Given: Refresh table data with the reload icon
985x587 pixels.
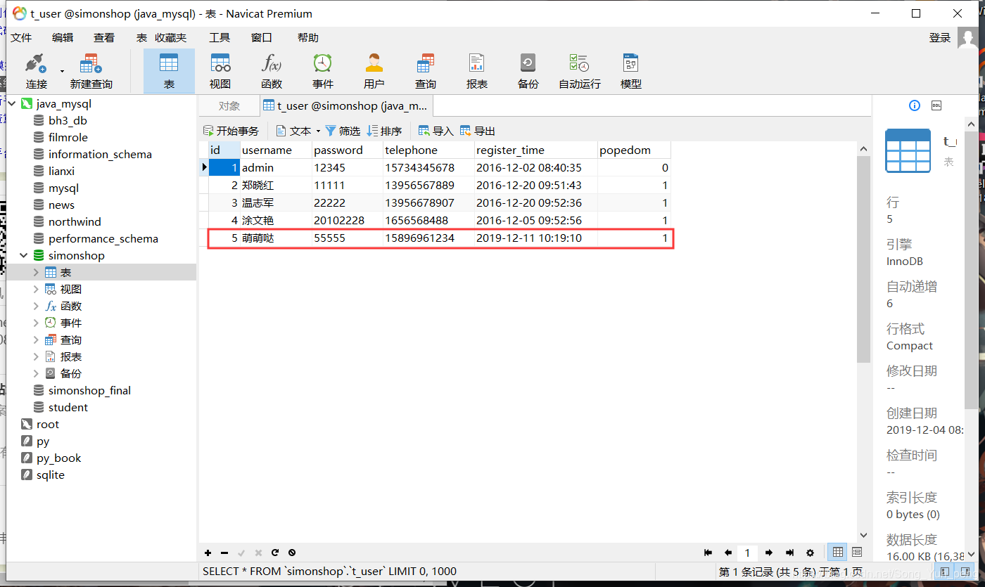Looking at the screenshot, I should click(275, 553).
